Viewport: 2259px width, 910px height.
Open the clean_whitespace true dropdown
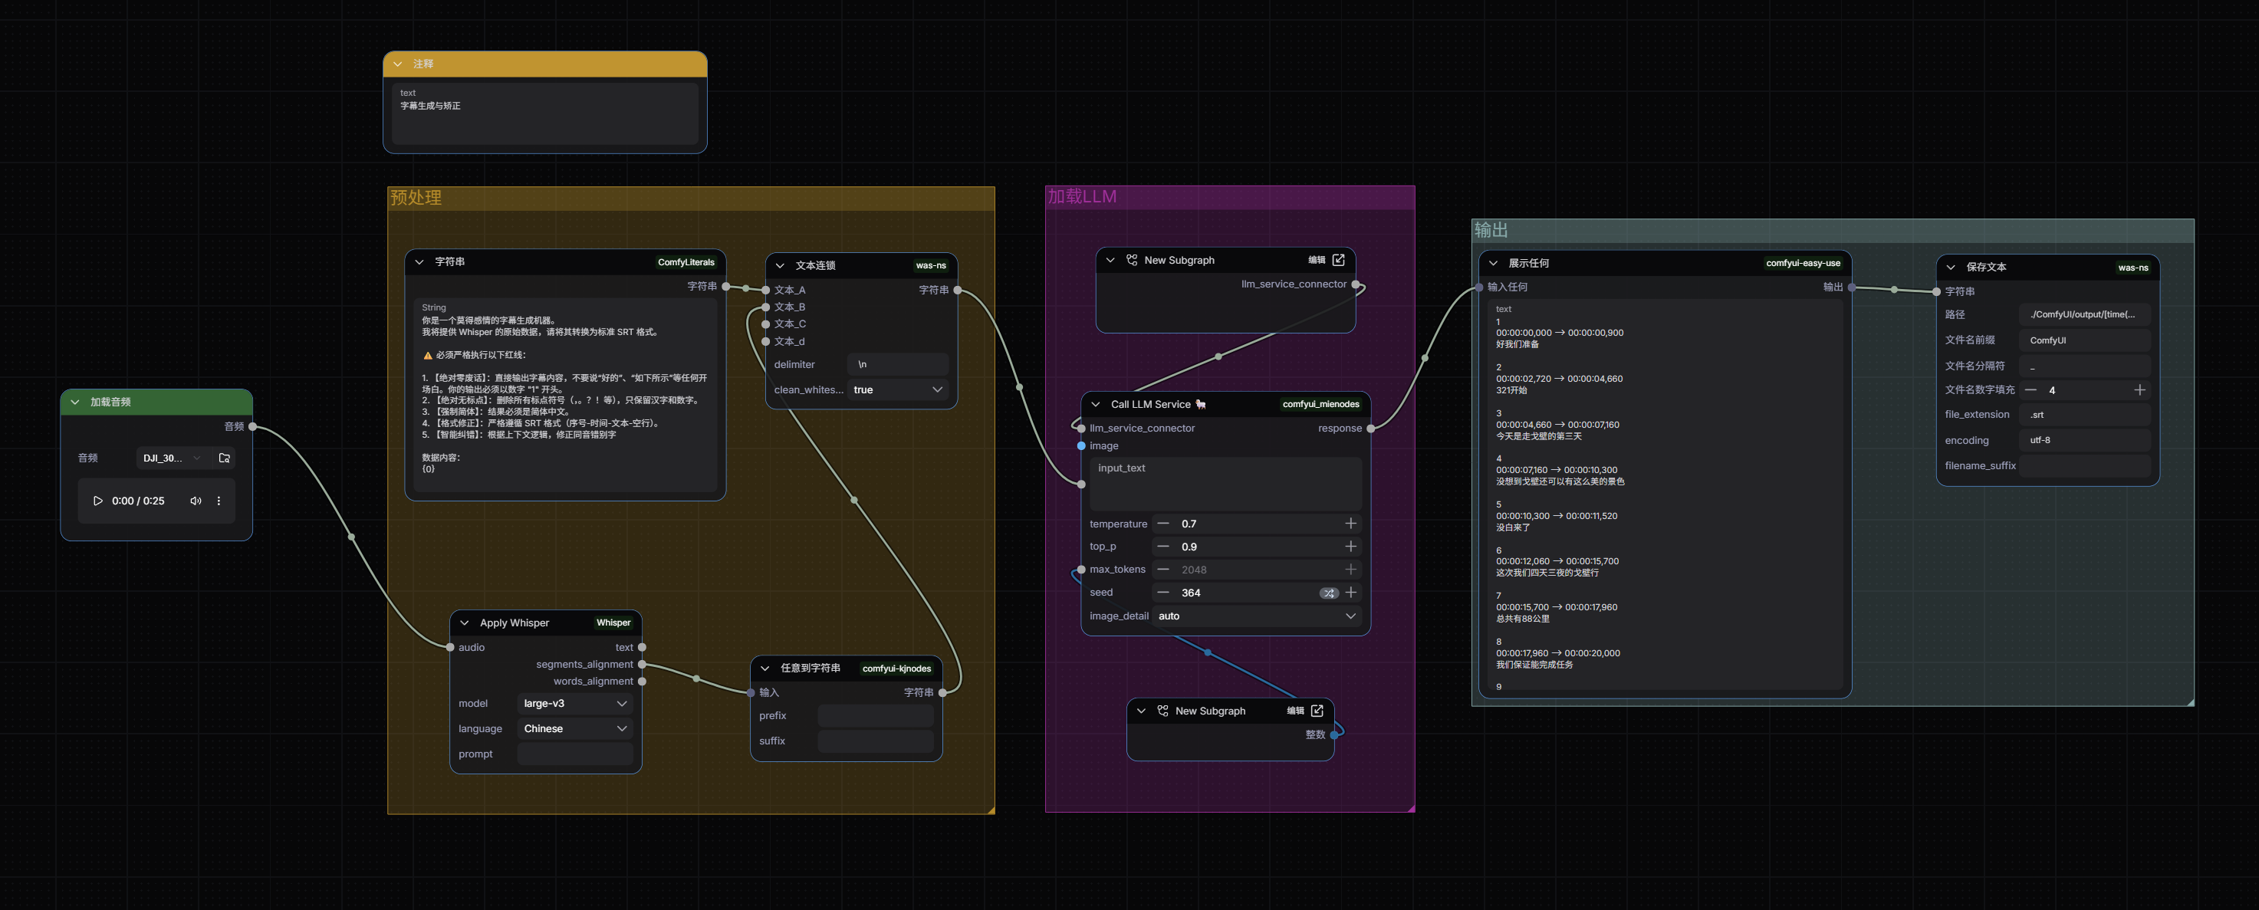tap(897, 389)
